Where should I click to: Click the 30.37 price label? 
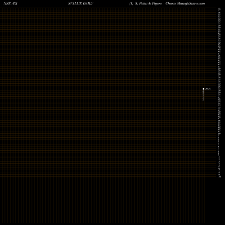point(208,89)
